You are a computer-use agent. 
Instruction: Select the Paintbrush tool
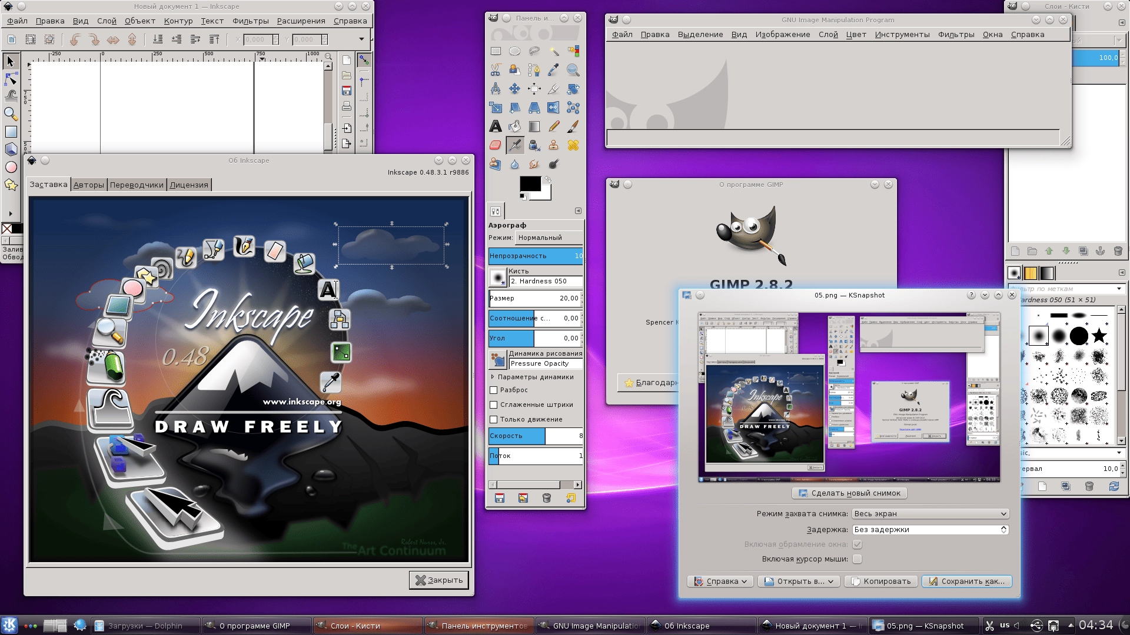(573, 126)
